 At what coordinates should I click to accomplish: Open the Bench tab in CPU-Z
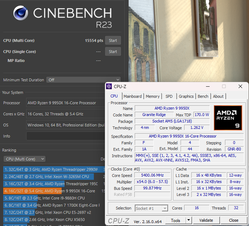203,96
